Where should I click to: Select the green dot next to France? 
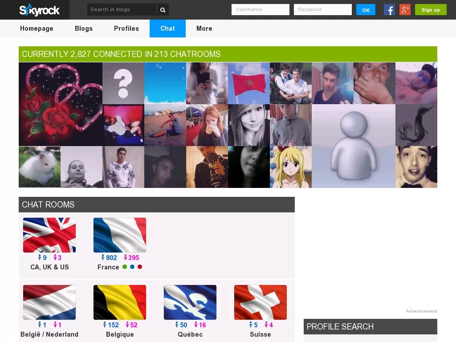point(125,267)
